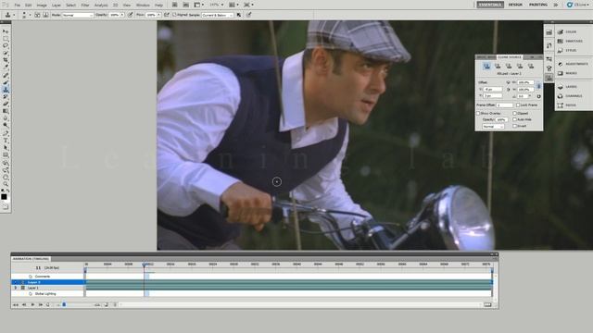This screenshot has height=333, width=593.
Task: Click Animation (Timeline) panel tab
Action: point(31,259)
